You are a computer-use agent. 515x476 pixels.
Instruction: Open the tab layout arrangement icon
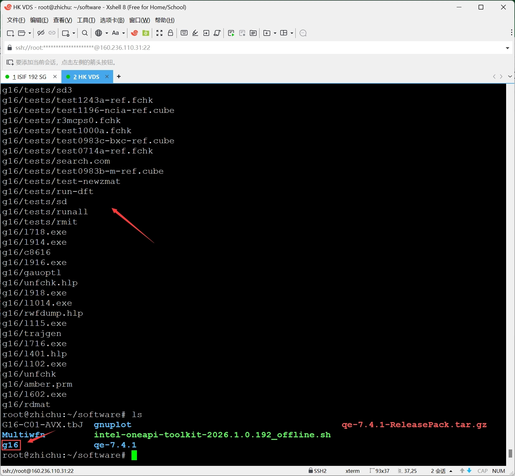[284, 33]
